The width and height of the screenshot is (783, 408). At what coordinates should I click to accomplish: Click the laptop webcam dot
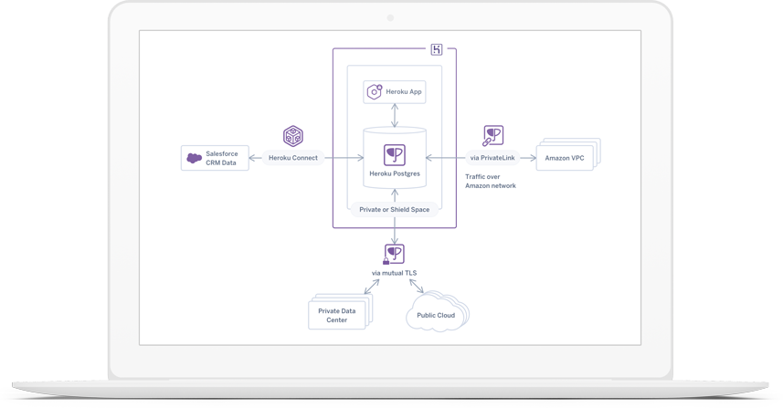coord(390,18)
